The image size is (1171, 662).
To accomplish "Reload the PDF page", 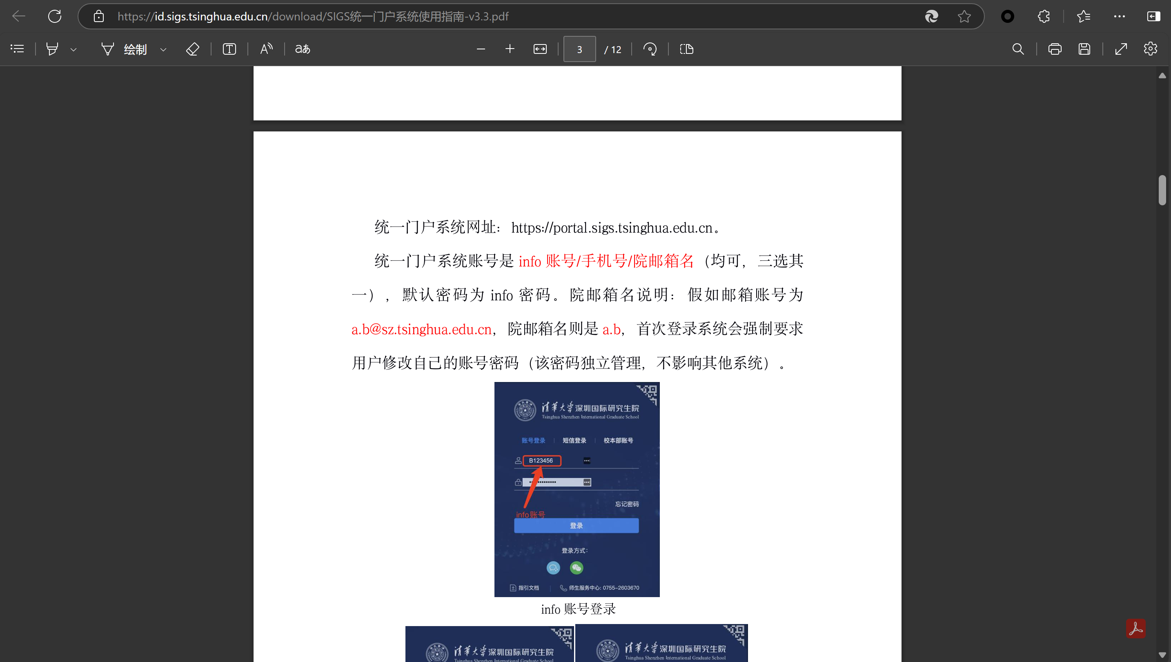I will (x=55, y=16).
